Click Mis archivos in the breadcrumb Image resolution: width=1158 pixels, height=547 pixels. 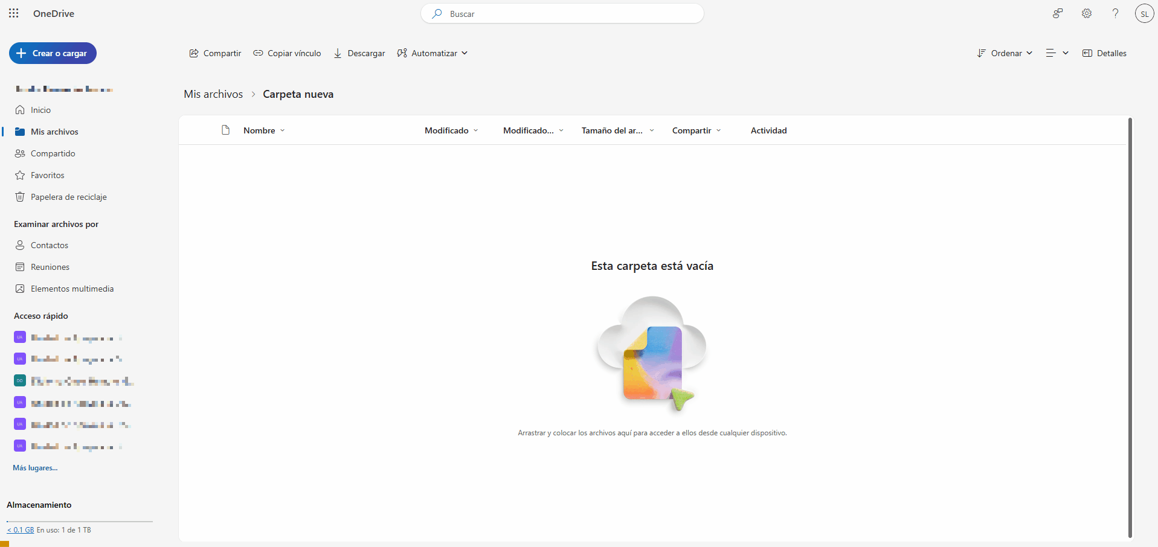(x=213, y=94)
